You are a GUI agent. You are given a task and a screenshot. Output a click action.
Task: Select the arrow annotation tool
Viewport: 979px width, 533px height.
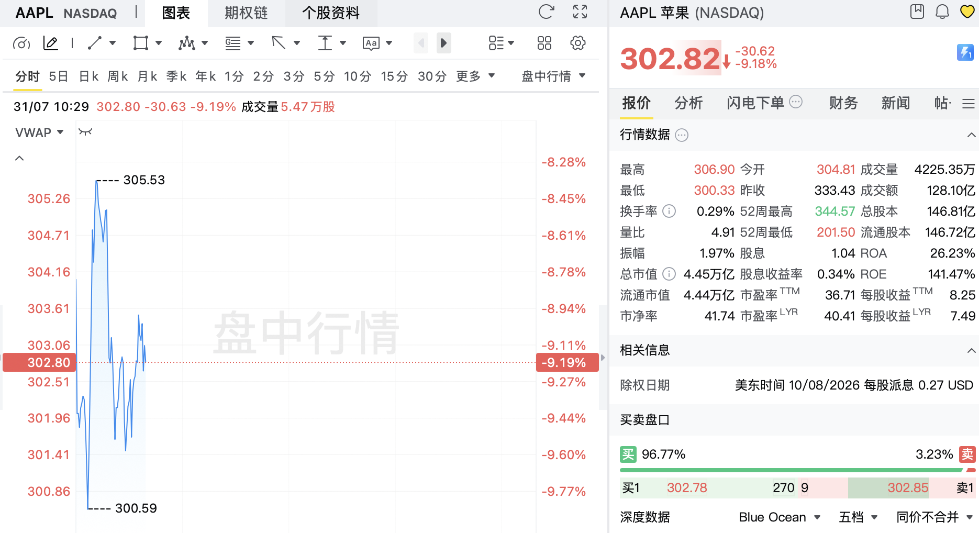[279, 43]
